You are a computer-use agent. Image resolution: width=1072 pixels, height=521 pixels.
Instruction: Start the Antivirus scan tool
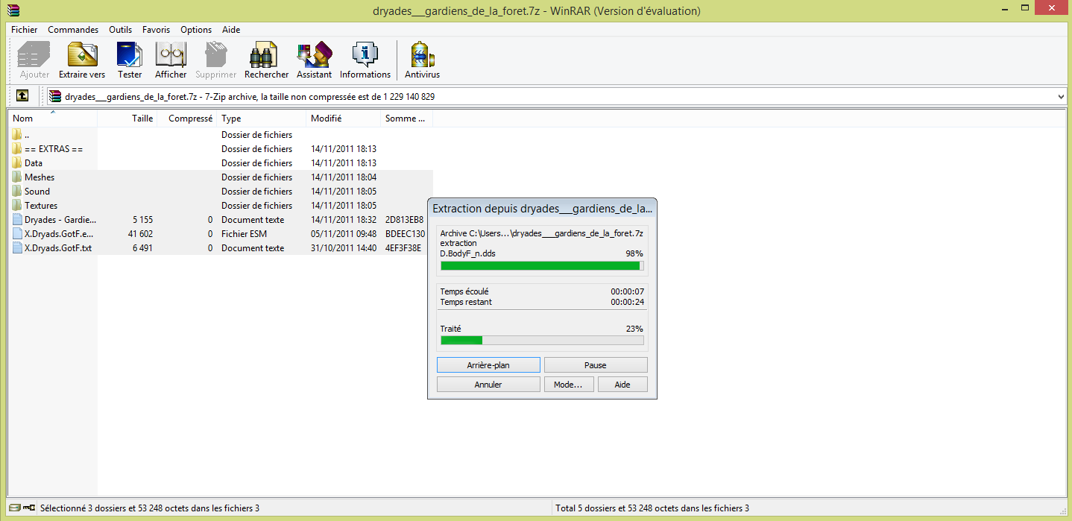point(422,54)
